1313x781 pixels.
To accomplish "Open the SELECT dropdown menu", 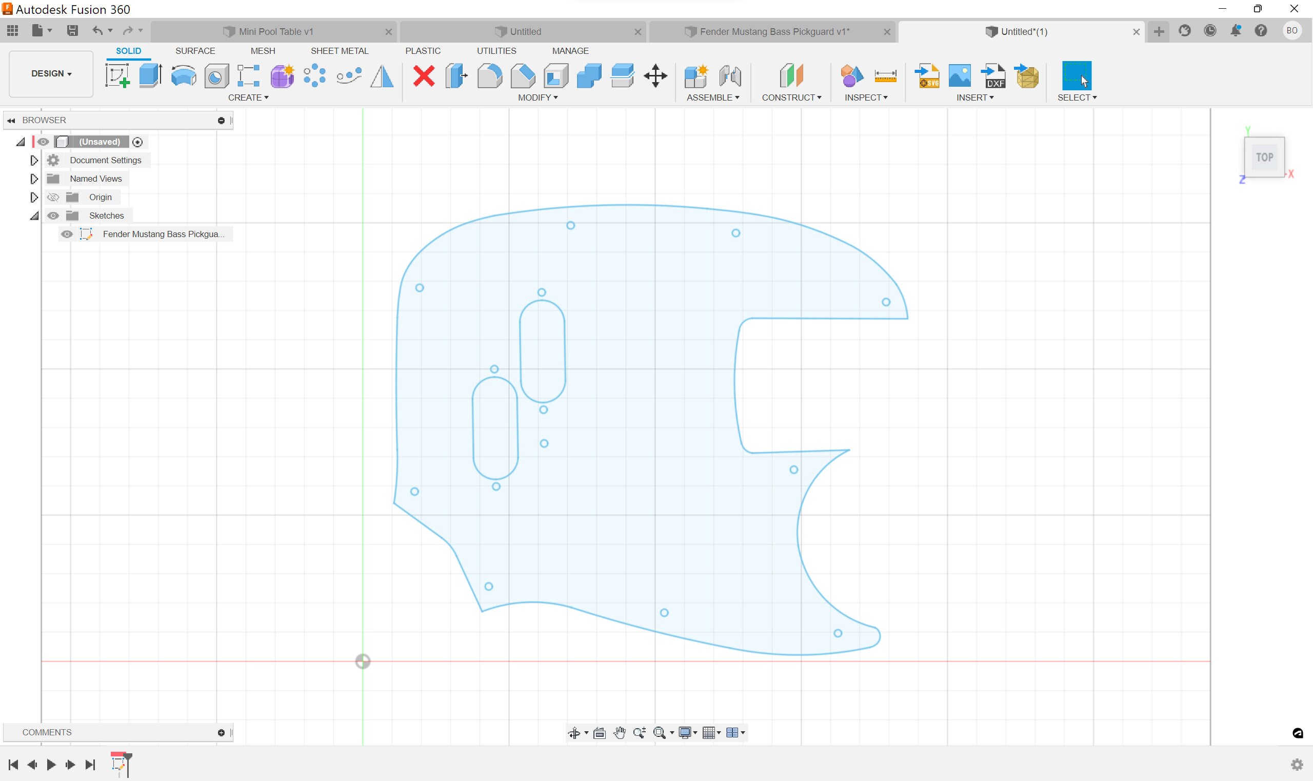I will pyautogui.click(x=1076, y=97).
